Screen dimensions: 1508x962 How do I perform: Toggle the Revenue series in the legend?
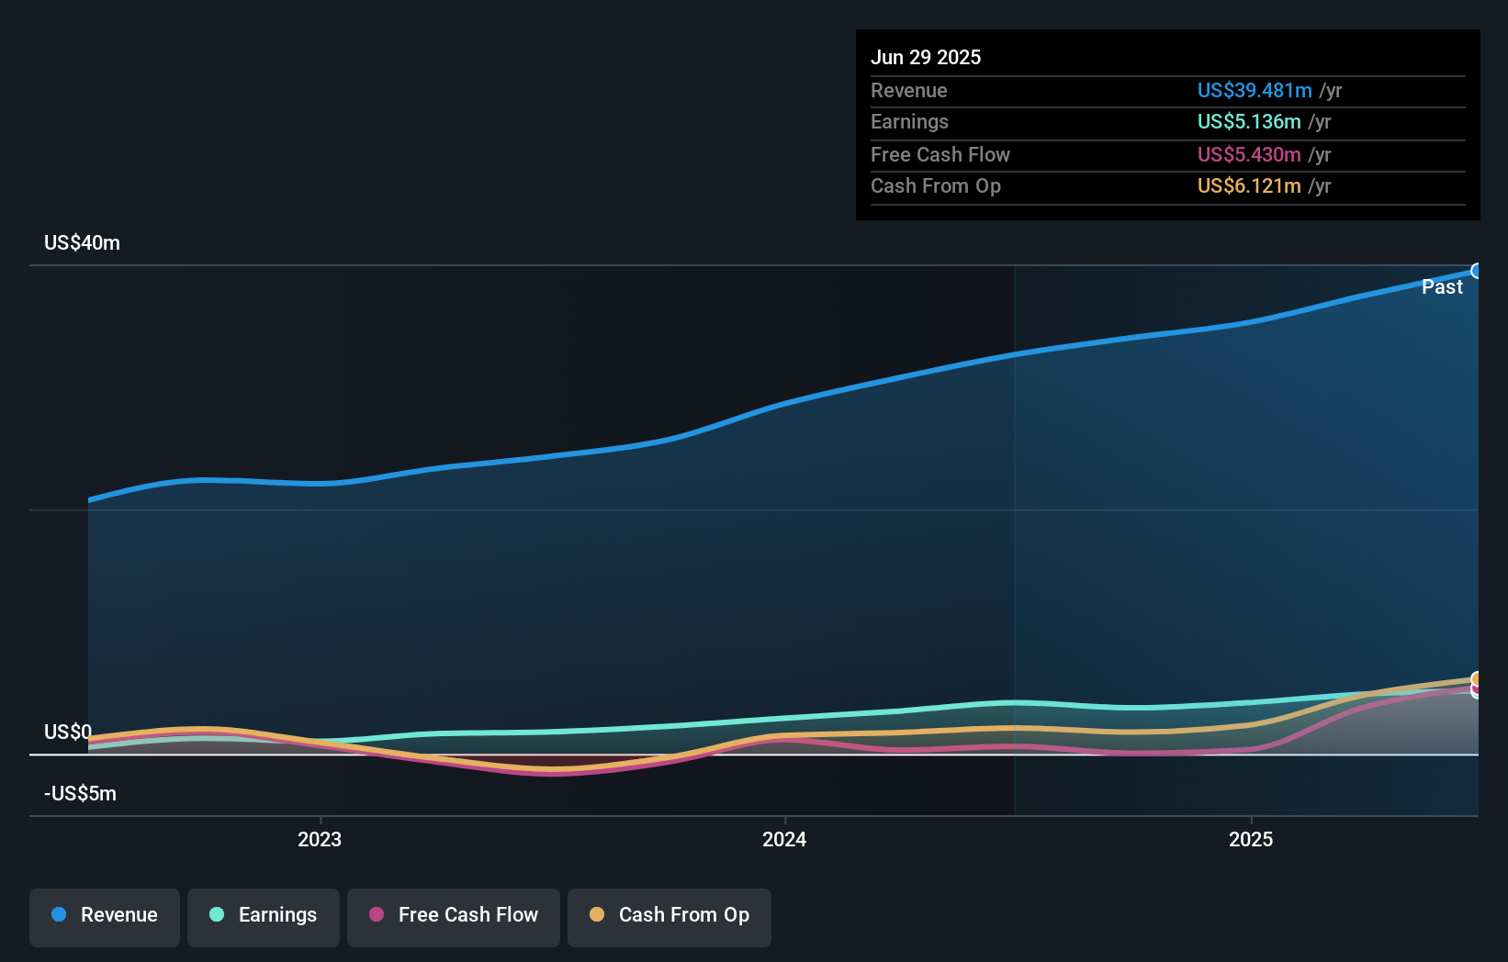coord(104,916)
